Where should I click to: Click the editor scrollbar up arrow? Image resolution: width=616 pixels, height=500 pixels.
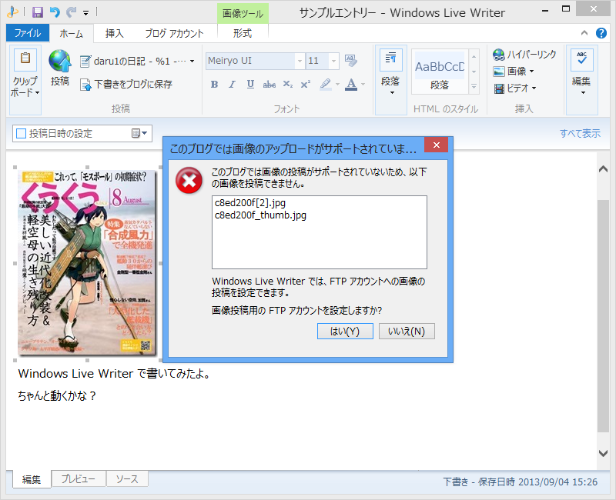[603, 169]
